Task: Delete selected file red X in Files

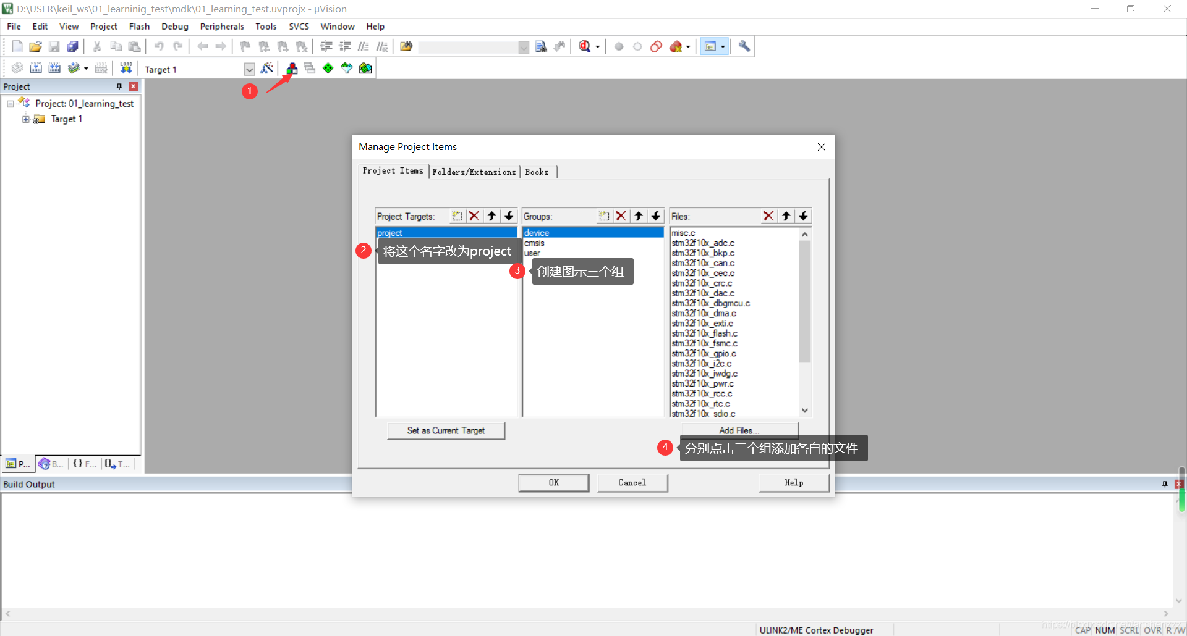Action: (768, 216)
